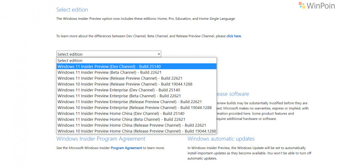337x168 pixels.
Task: Open the Select edition combo box
Action: [109, 54]
